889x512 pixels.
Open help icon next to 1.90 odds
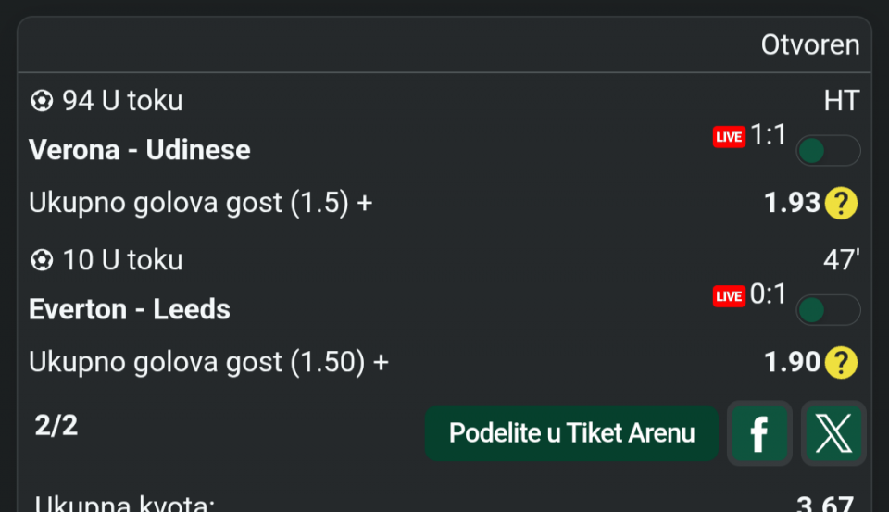coord(841,362)
